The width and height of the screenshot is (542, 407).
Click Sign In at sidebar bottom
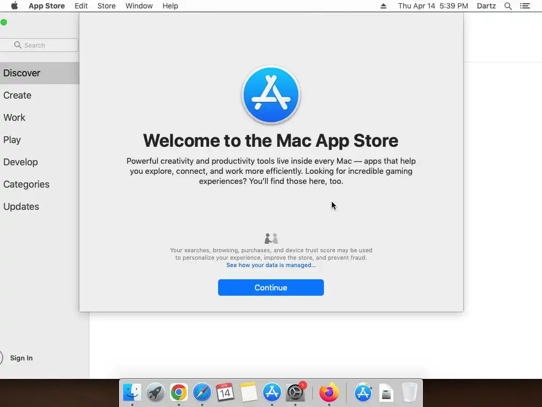click(x=21, y=358)
